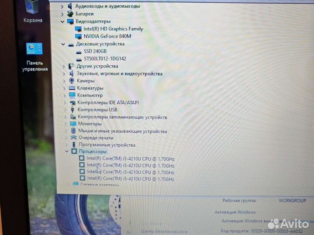Expand the Батареи node
This screenshot has height=235, width=314.
(62, 14)
